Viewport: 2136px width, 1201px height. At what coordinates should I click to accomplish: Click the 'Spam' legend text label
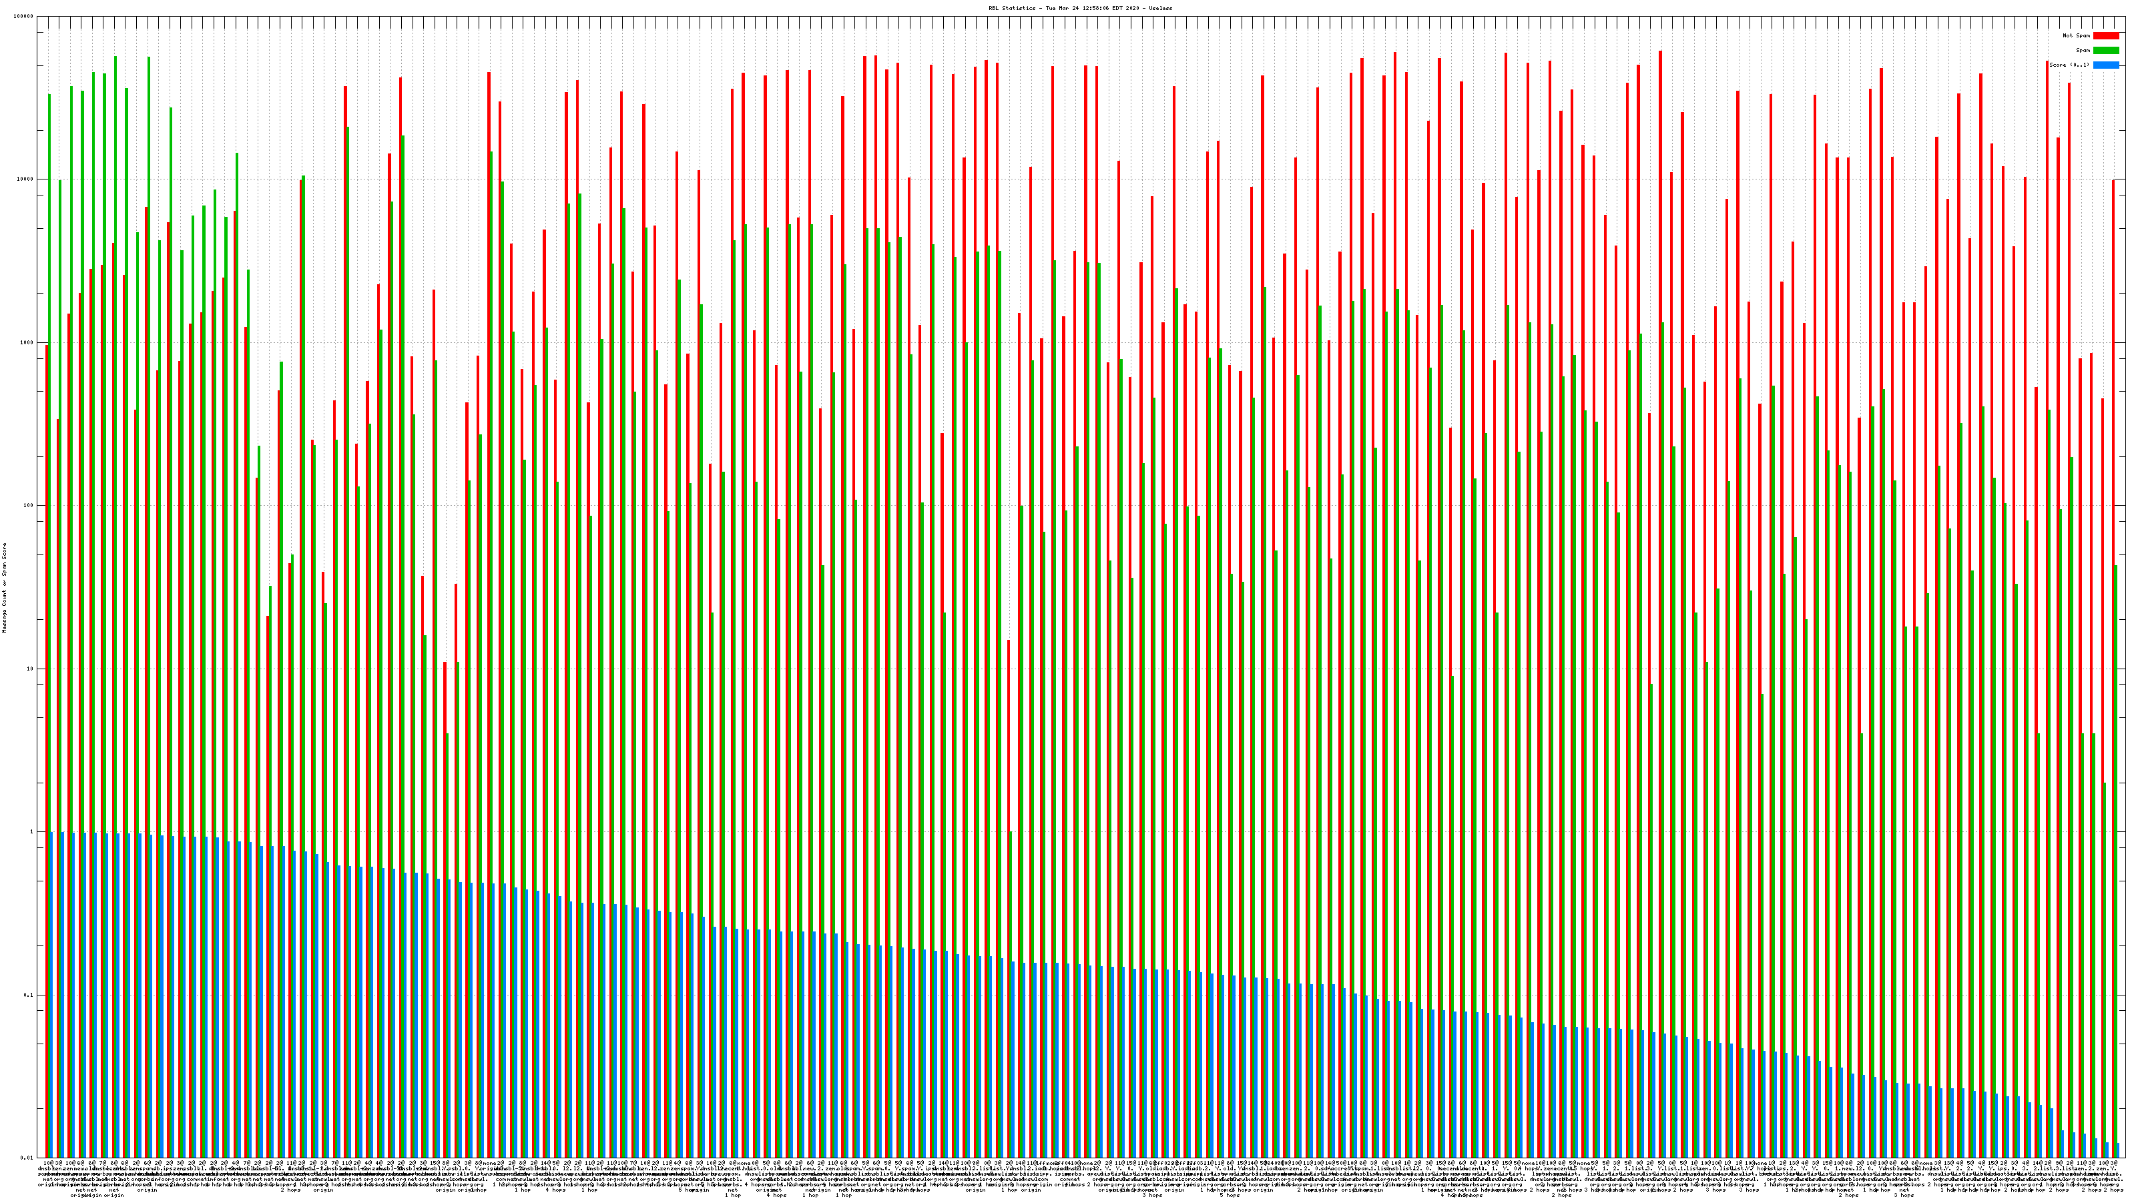click(x=2083, y=51)
